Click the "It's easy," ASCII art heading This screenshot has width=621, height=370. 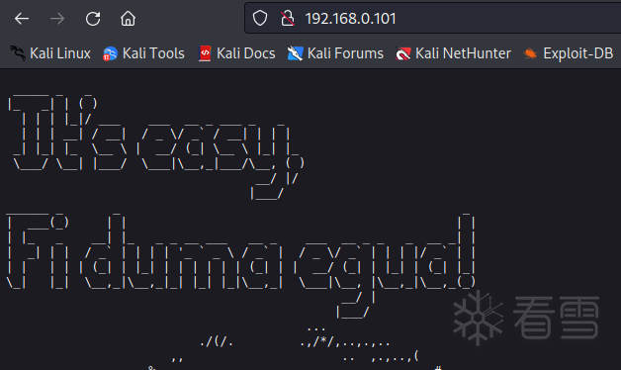point(156,146)
